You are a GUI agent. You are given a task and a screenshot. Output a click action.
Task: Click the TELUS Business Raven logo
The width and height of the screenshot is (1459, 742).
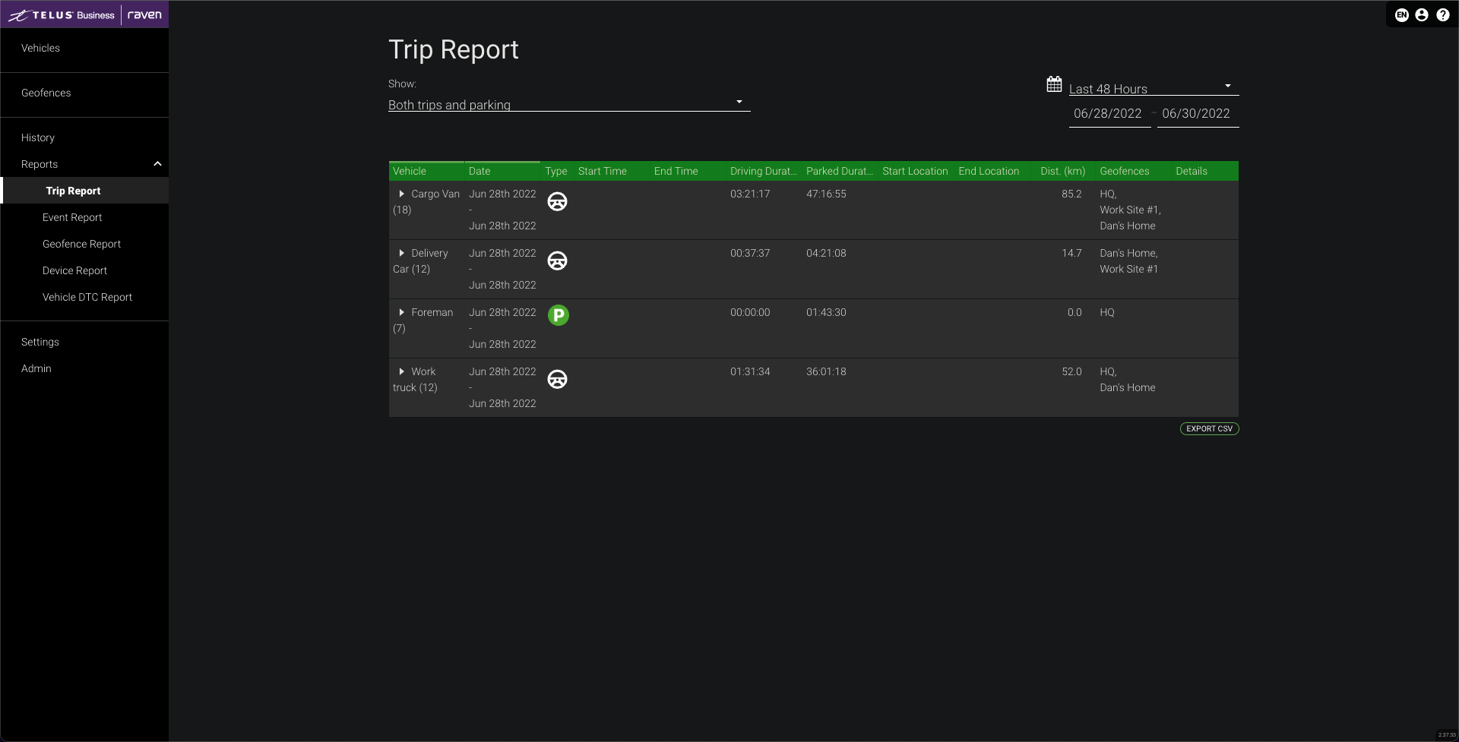click(x=84, y=14)
